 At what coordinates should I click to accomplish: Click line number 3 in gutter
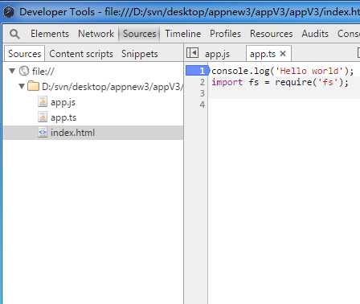tap(202, 93)
